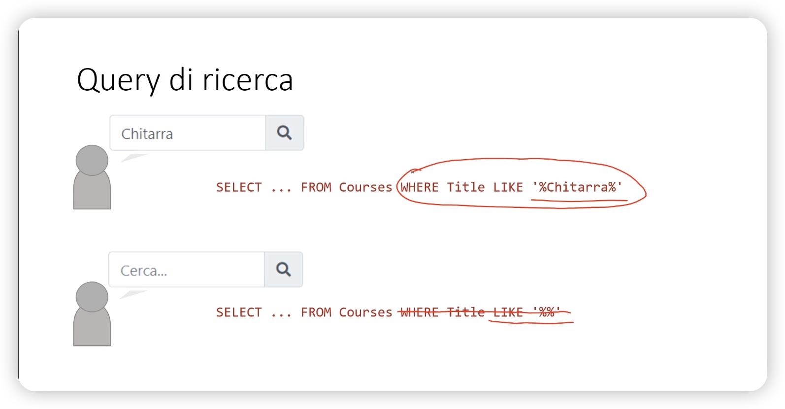
Task: Focus the empty Cerca... search field
Action: [x=187, y=270]
